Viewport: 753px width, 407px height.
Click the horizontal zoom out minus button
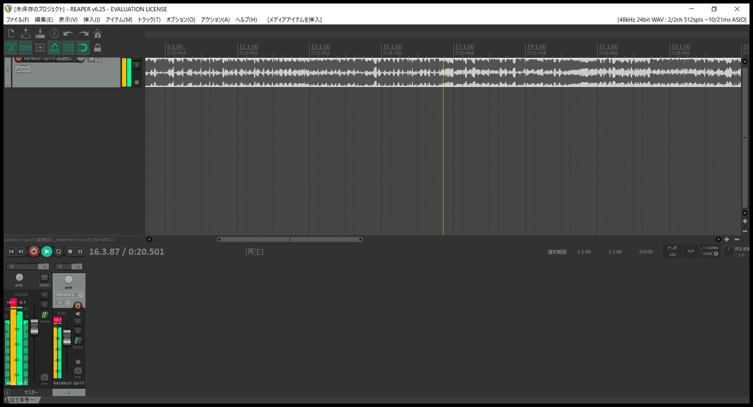point(737,239)
